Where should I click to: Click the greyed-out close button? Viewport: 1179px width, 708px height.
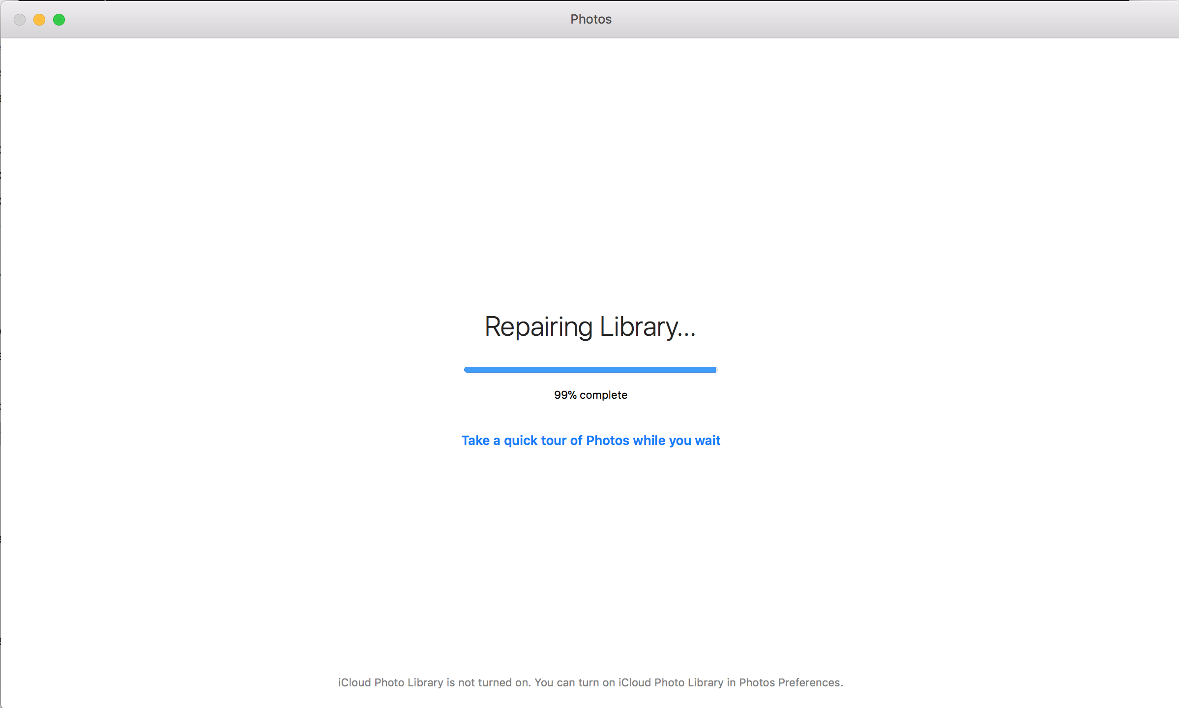(x=20, y=20)
